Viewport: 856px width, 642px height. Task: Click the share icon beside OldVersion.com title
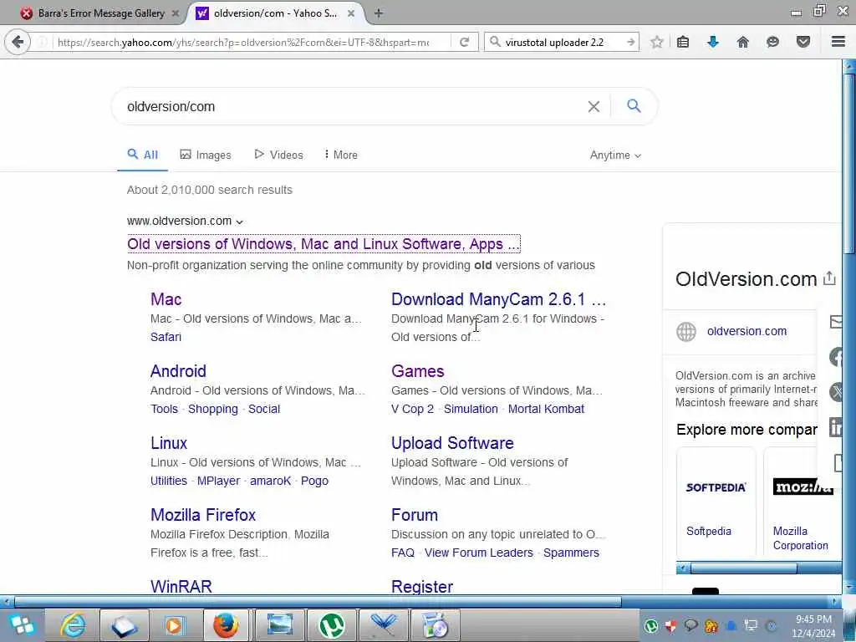[x=829, y=278]
